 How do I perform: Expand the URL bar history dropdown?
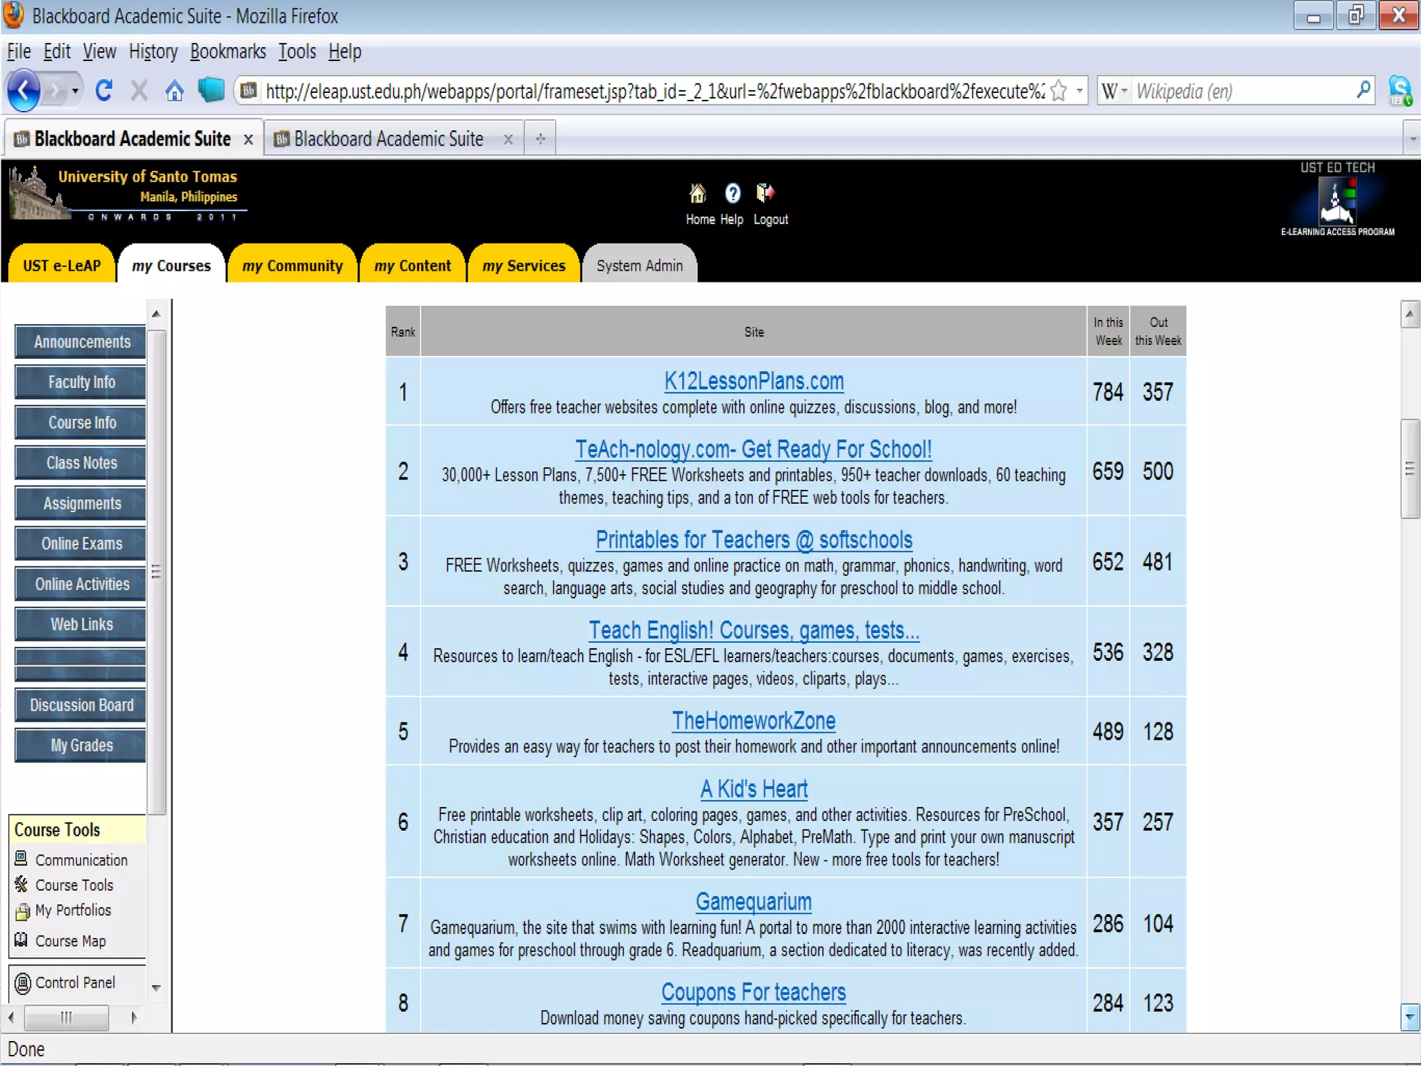coord(1080,91)
